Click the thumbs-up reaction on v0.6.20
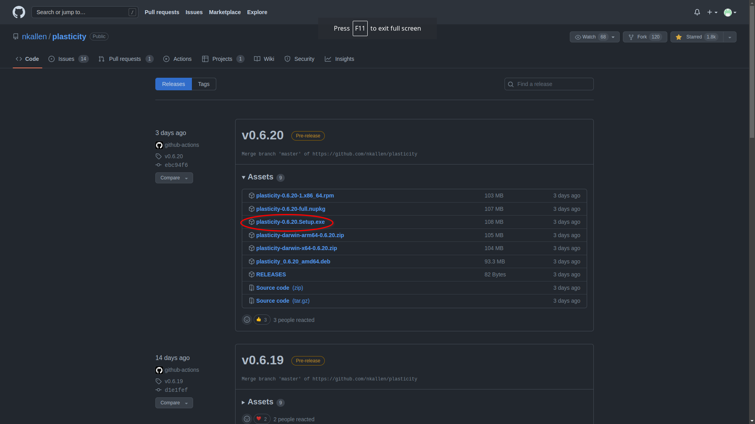755x424 pixels. click(262, 320)
